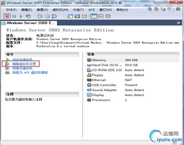Viewport: 184px width, 145px height.
Task: Minimize the VMware Workstation window
Action: click(158, 2)
